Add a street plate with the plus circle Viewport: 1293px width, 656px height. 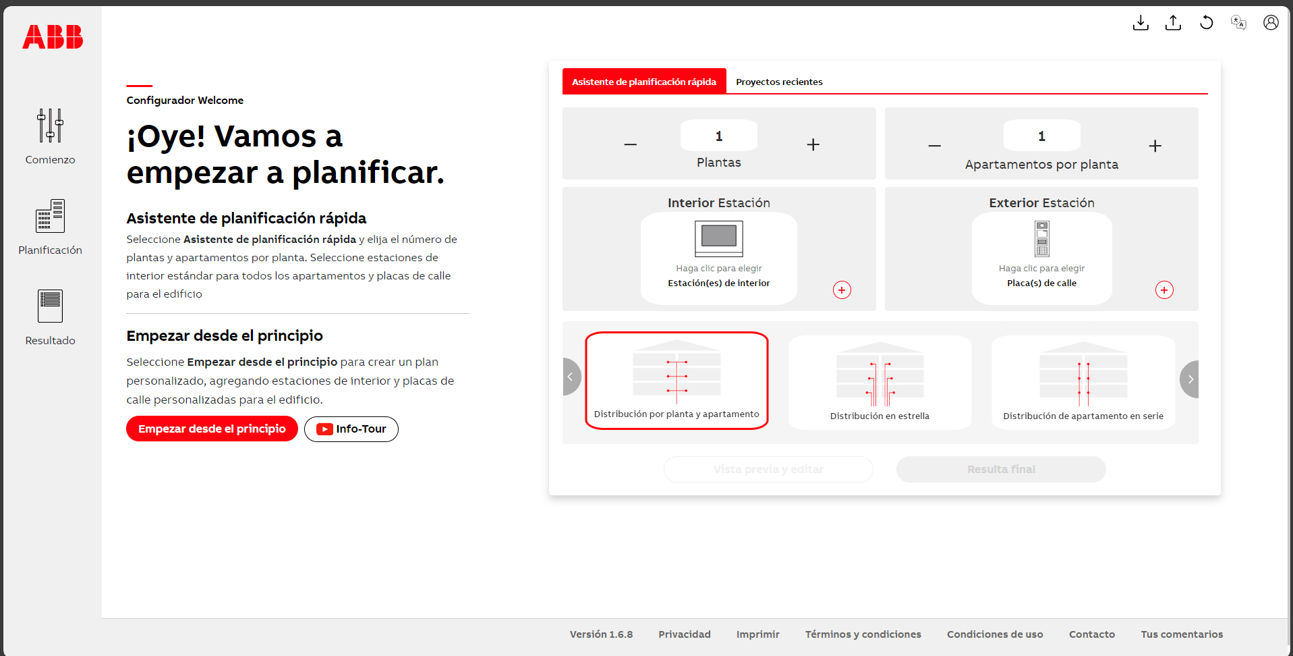click(x=1164, y=290)
